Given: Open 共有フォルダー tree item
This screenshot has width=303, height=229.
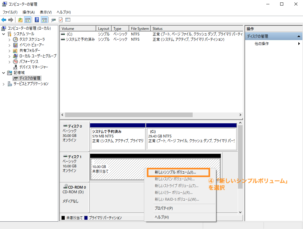Looking at the screenshot, I should point(30,51).
